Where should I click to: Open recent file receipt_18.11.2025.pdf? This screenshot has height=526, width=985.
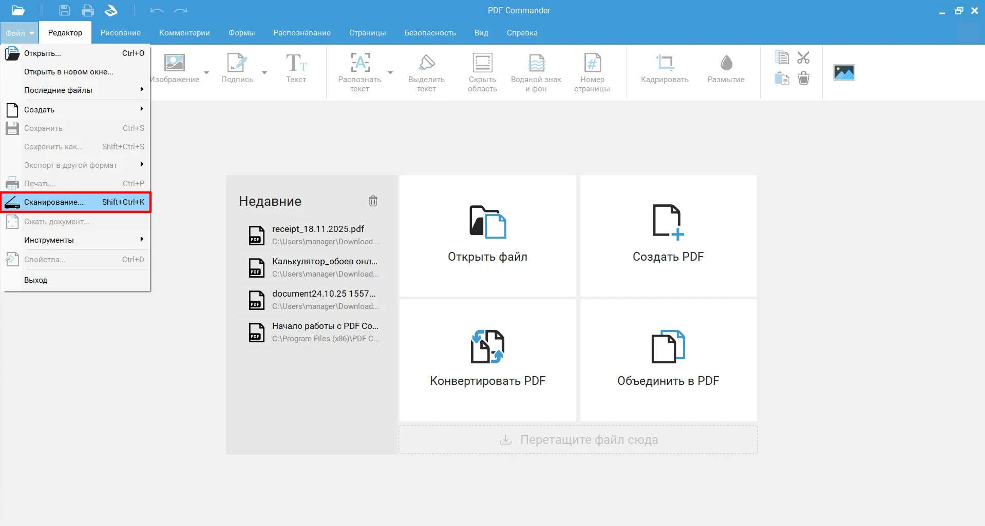[x=317, y=235]
